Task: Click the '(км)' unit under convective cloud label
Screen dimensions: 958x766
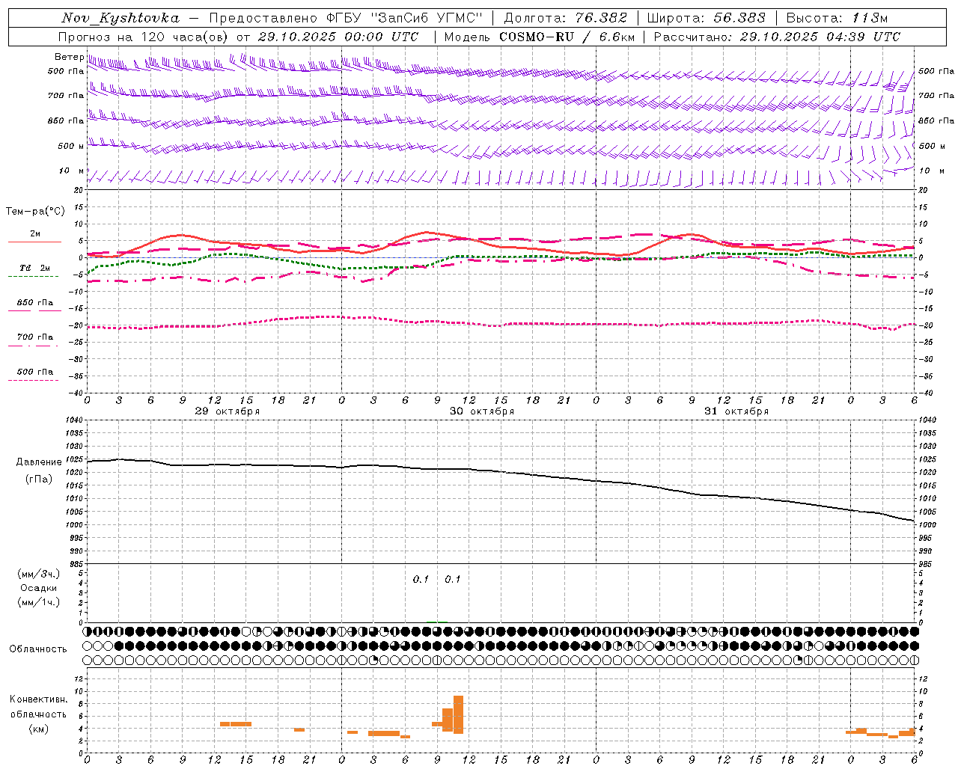Action: click(x=38, y=729)
